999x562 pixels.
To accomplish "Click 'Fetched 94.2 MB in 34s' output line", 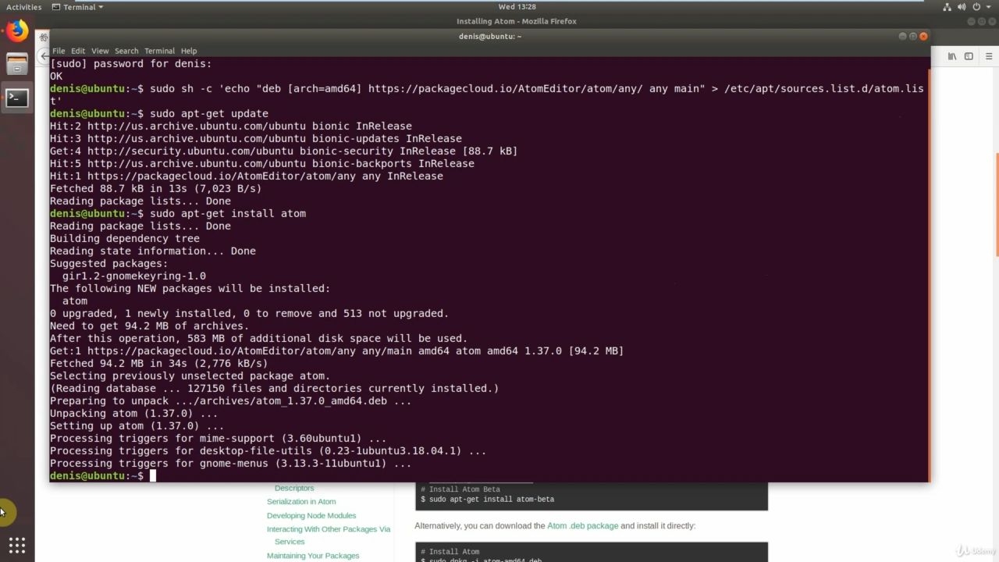I will [x=159, y=364].
